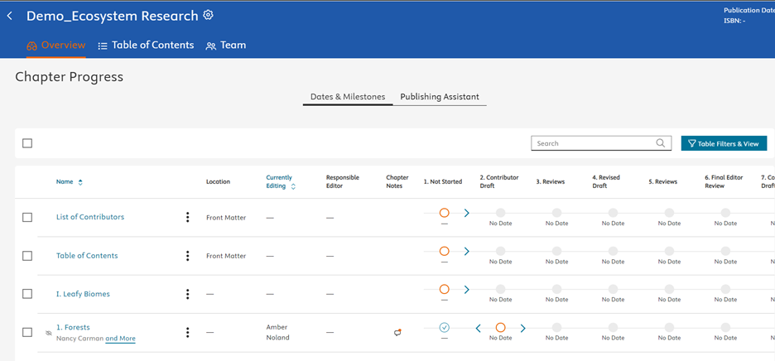Open chapter notes icon for 1. Forests
Screen dimensions: 775x361
[397, 332]
